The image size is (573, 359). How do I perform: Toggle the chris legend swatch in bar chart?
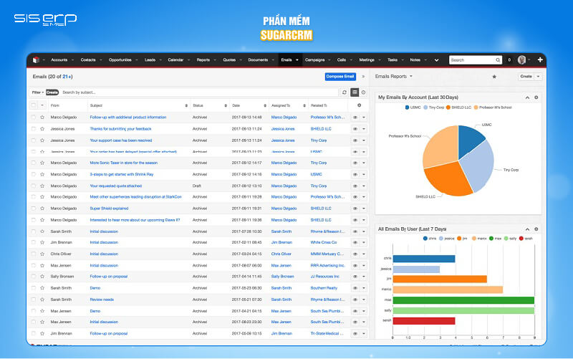[425, 239]
